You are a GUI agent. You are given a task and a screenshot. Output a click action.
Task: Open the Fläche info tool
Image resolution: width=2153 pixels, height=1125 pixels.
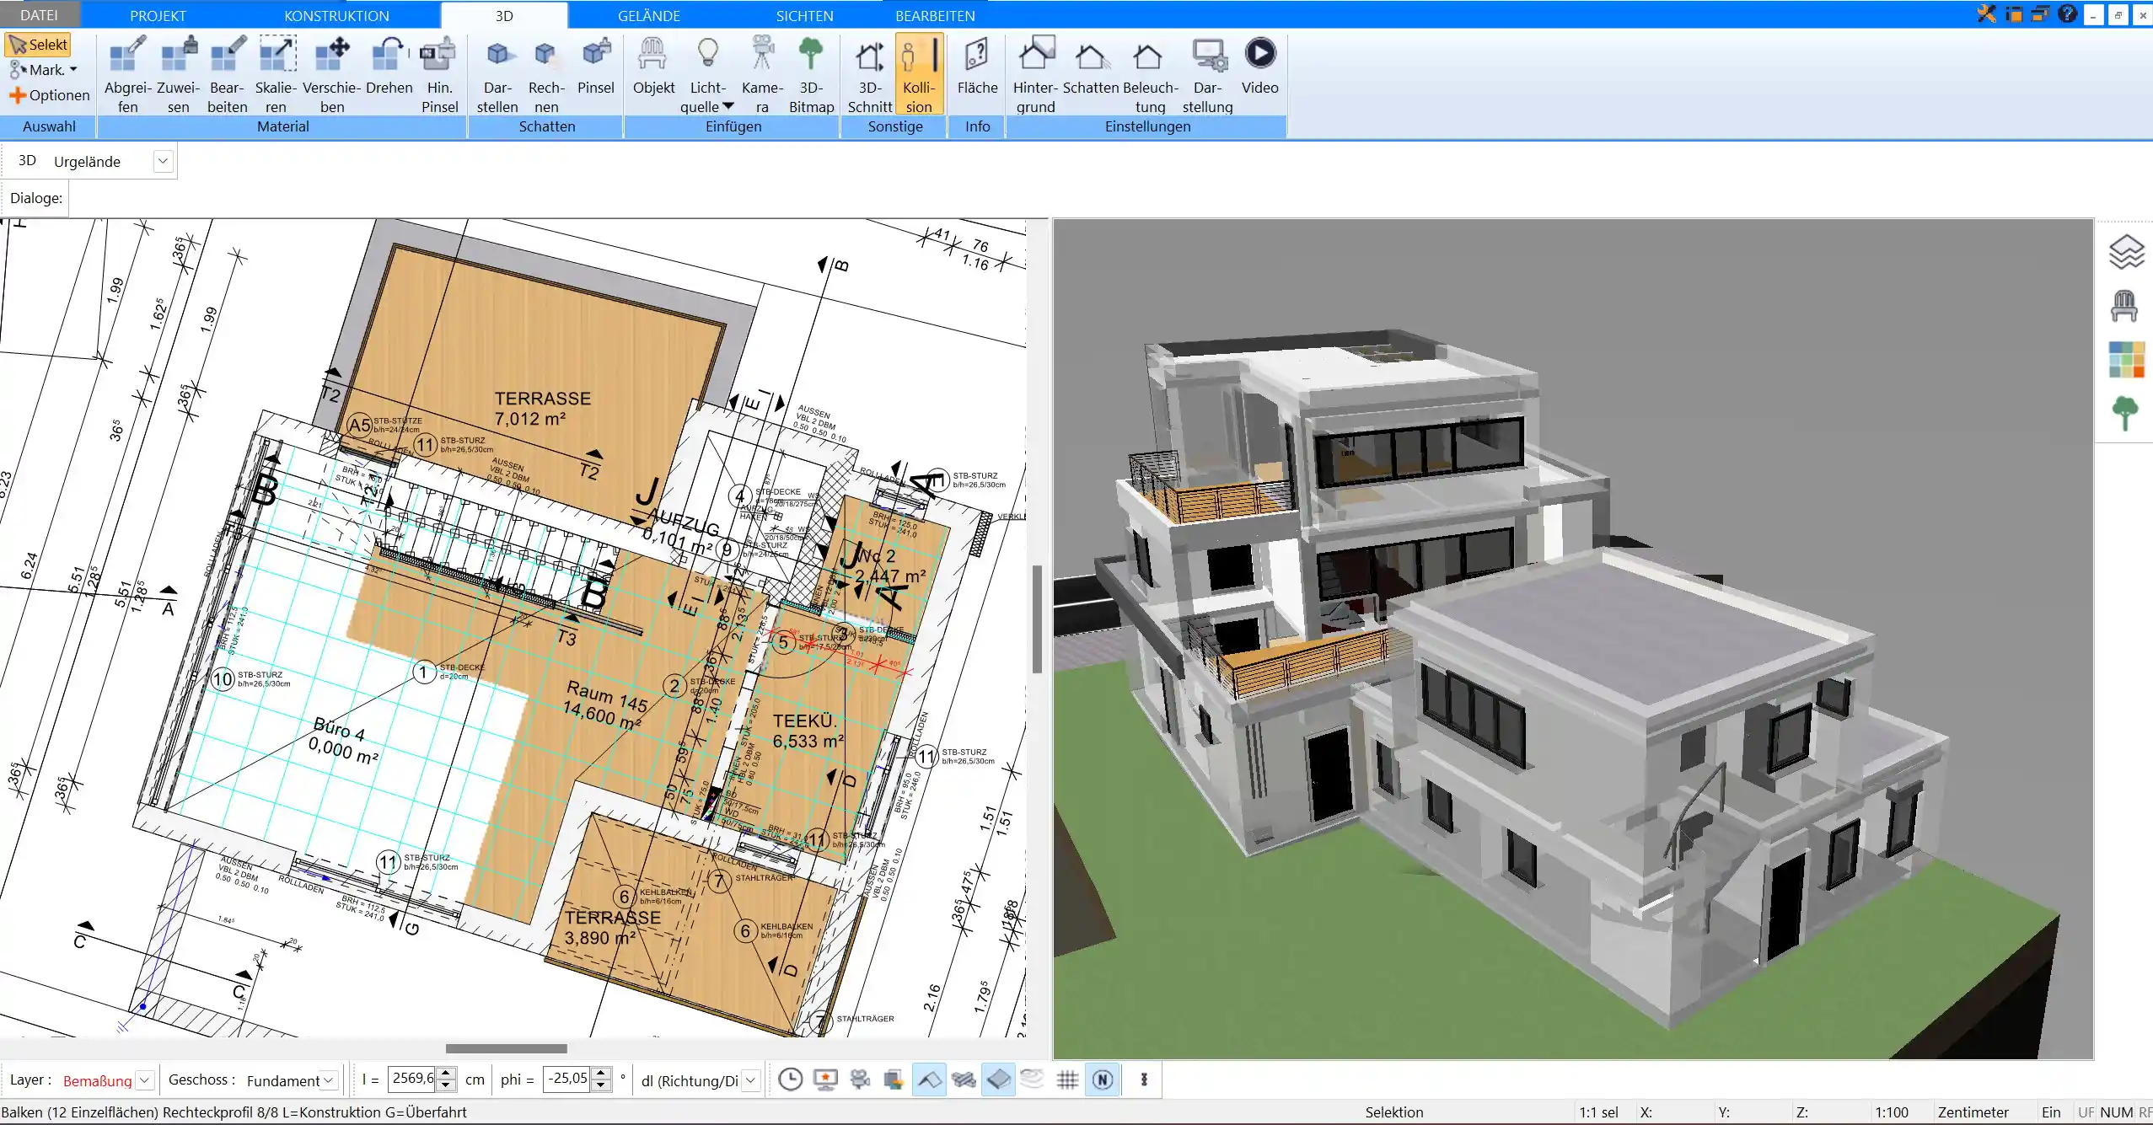[x=977, y=66]
